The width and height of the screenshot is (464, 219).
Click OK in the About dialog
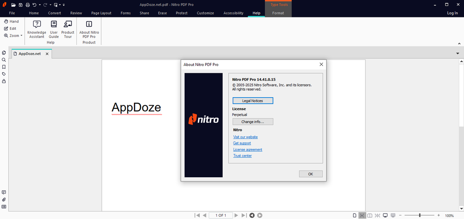click(x=311, y=174)
